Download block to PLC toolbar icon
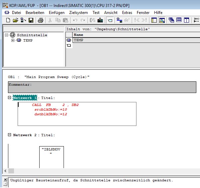Image resolution: width=200 pixels, height=188 pixels. tap(100, 20)
